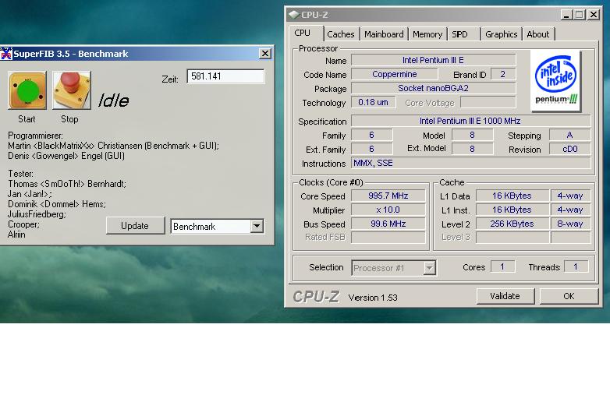Switch to the CPU tab
The image size is (610, 409).
[303, 33]
